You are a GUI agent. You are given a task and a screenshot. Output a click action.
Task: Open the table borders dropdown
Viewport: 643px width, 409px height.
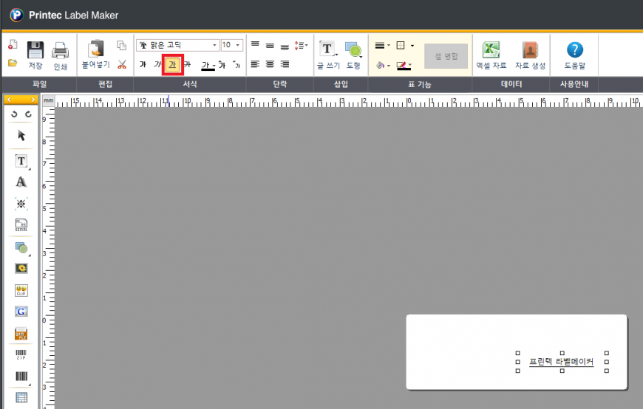coord(405,46)
